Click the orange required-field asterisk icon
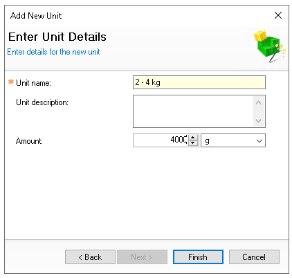This screenshot has width=292, height=278. pos(11,82)
